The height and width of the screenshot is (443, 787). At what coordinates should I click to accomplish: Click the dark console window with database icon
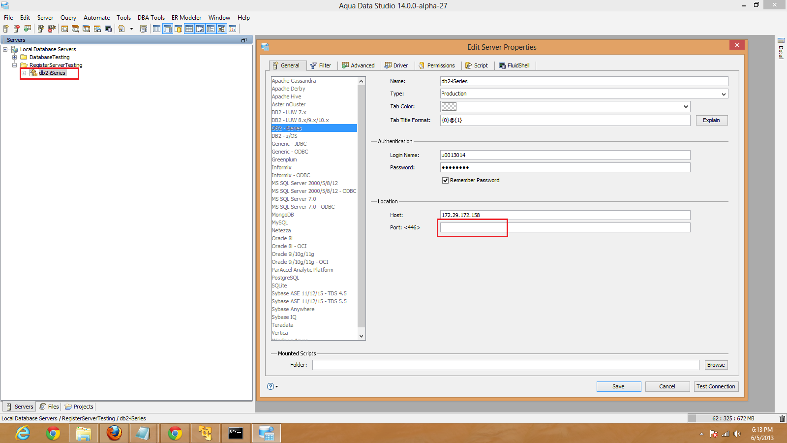click(108, 29)
